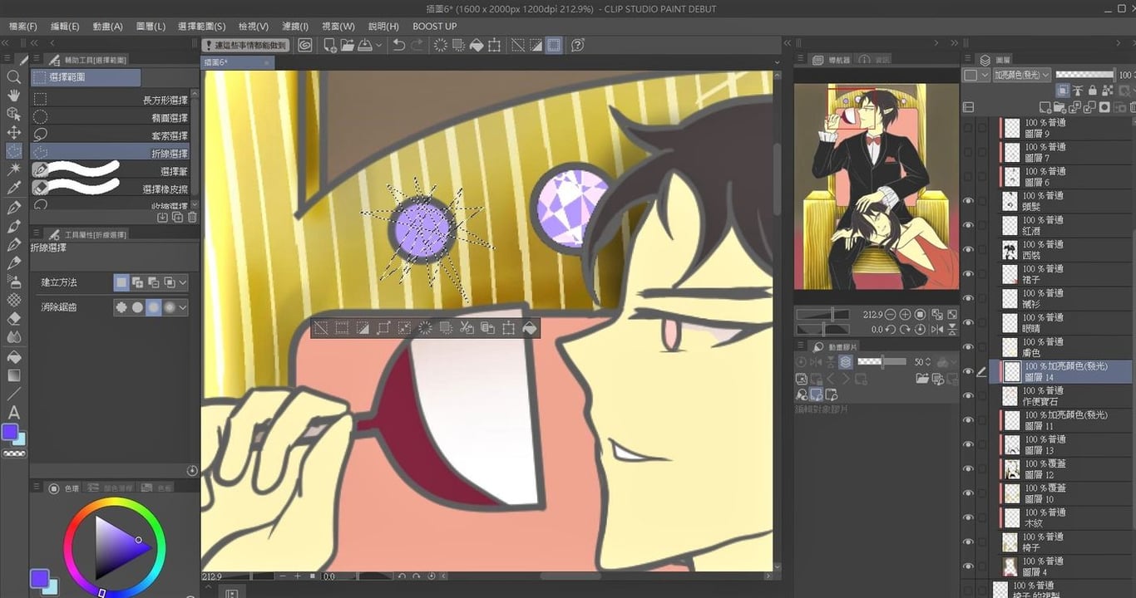Click the CLIP STUDIO spiral icon

click(304, 45)
